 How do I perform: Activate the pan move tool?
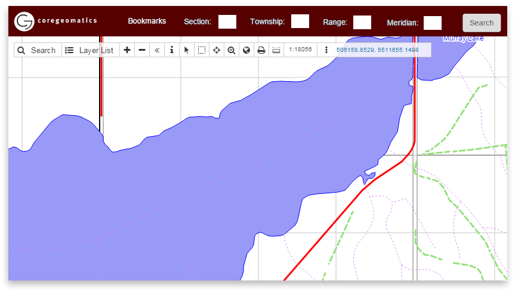click(217, 50)
